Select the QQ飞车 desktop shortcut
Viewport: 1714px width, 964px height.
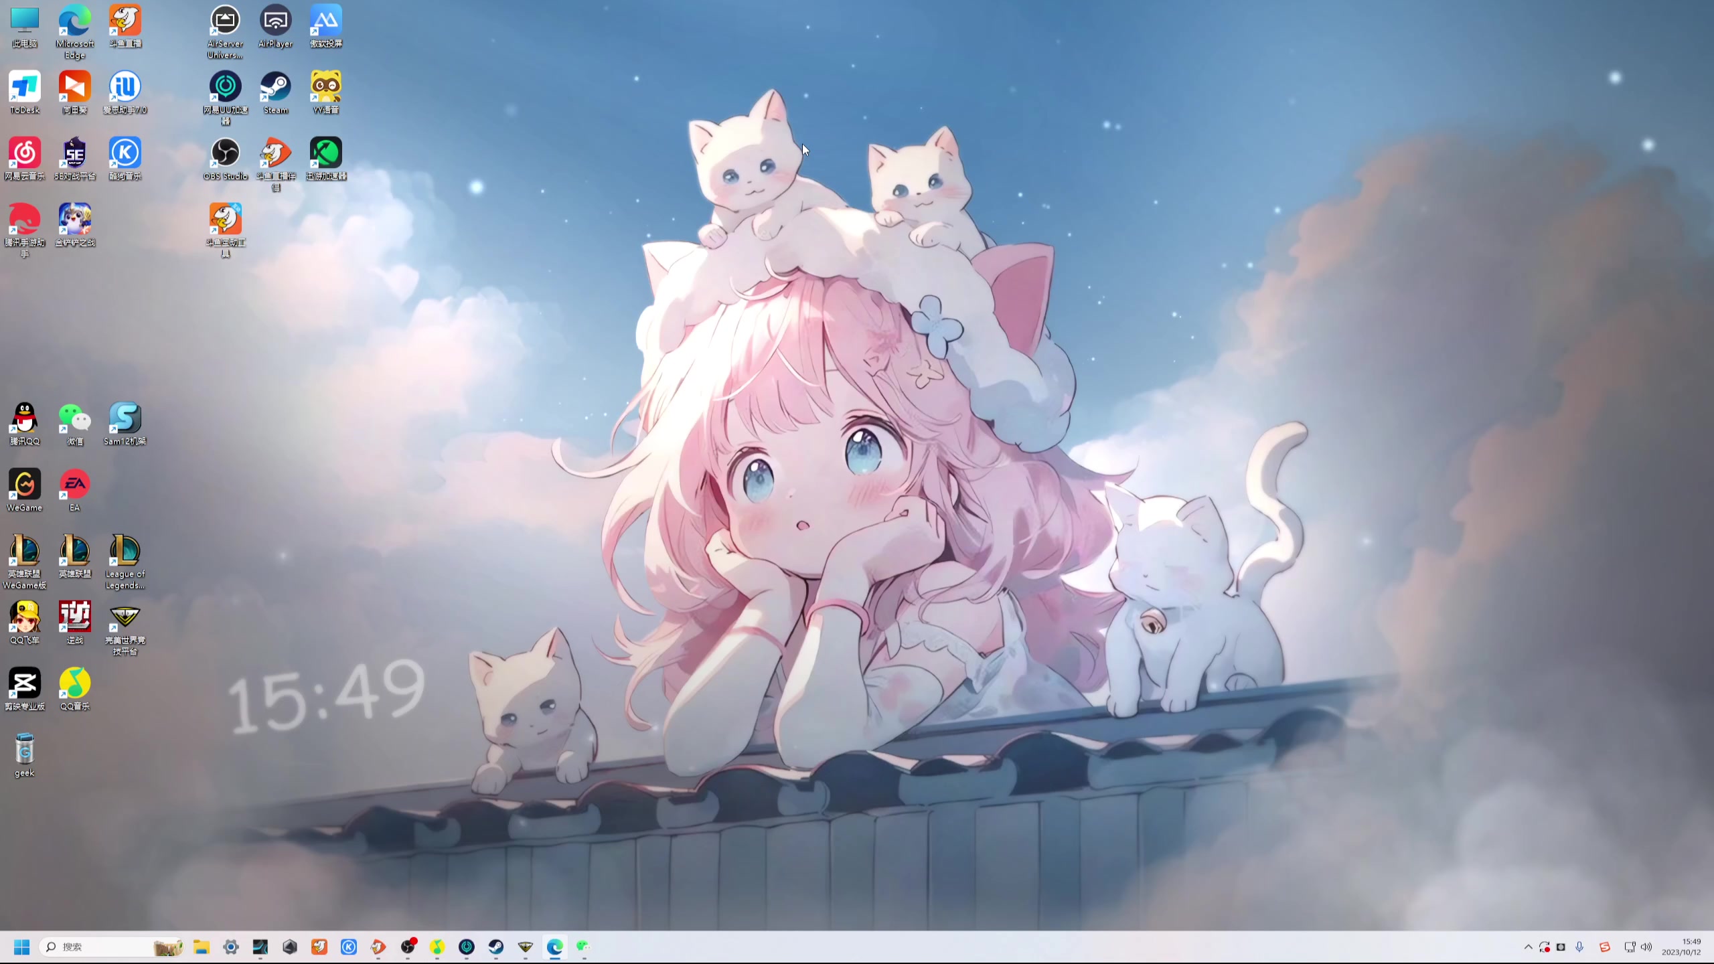tap(25, 623)
